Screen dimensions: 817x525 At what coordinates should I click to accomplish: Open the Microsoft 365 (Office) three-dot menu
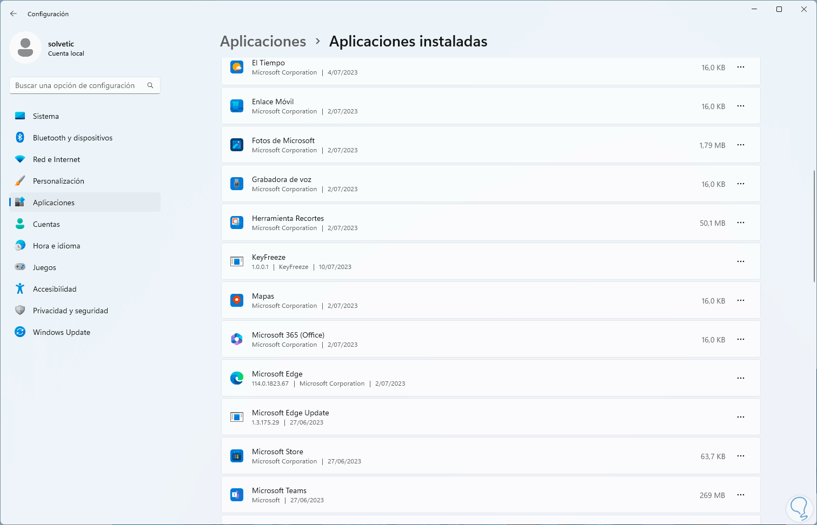pyautogui.click(x=741, y=339)
